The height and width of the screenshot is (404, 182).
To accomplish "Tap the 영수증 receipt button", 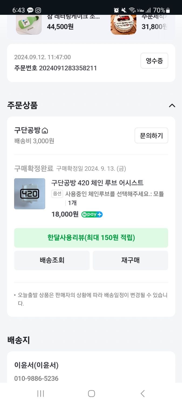I will (x=154, y=61).
